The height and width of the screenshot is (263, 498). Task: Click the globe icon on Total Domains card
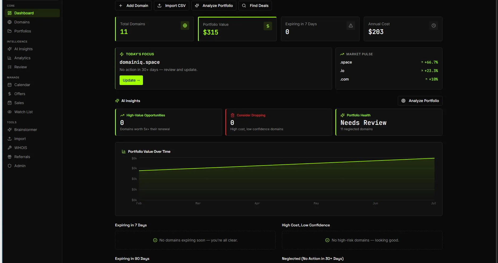point(185,26)
